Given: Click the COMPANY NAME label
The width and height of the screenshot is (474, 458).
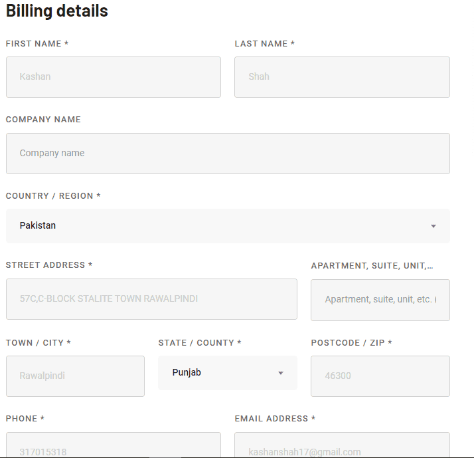Looking at the screenshot, I should coord(43,119).
